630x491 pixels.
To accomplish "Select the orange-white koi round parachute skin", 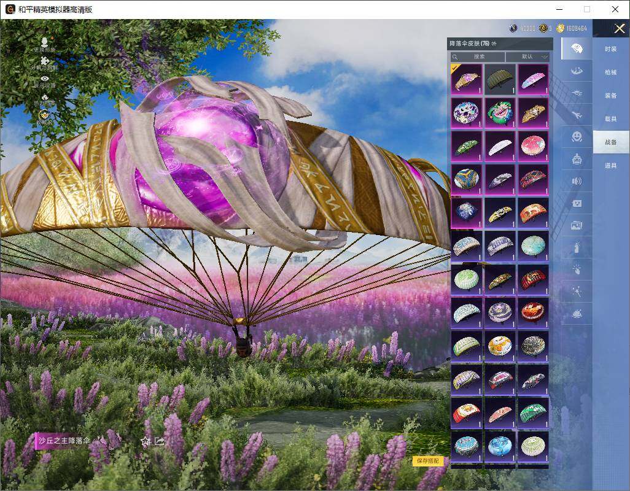I will tap(500, 346).
